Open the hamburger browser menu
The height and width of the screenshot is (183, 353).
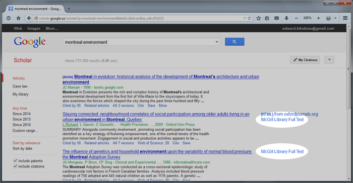coord(345,18)
